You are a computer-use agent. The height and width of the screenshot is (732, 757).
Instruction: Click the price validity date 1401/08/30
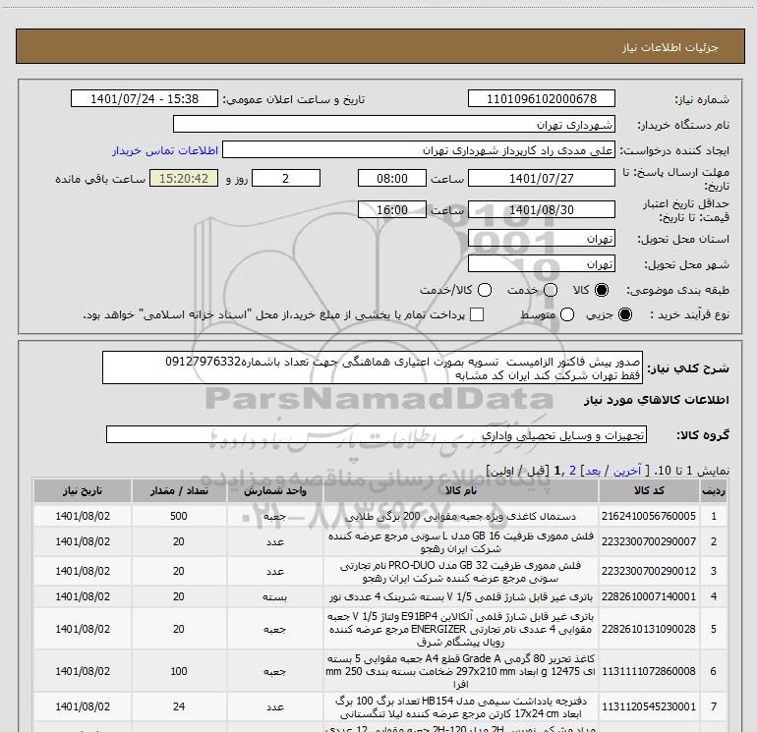pyautogui.click(x=541, y=209)
